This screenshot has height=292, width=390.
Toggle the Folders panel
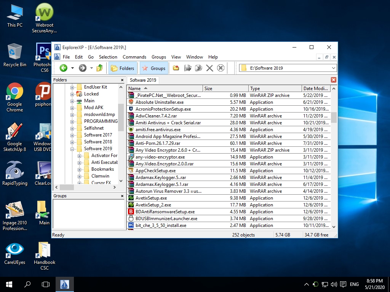tap(122, 68)
